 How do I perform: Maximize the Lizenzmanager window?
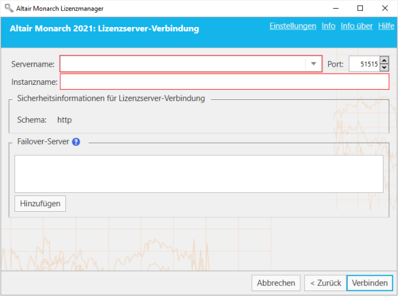point(360,8)
